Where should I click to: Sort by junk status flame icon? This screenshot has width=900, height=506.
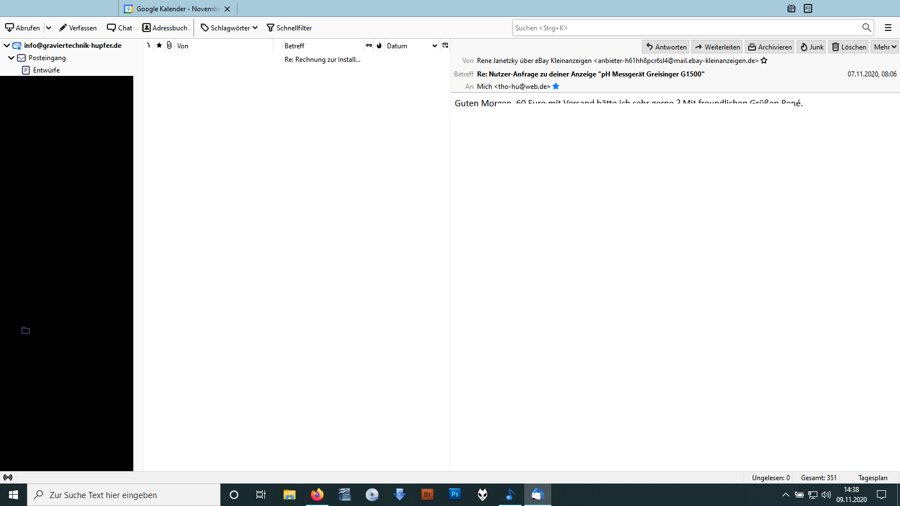click(x=379, y=46)
